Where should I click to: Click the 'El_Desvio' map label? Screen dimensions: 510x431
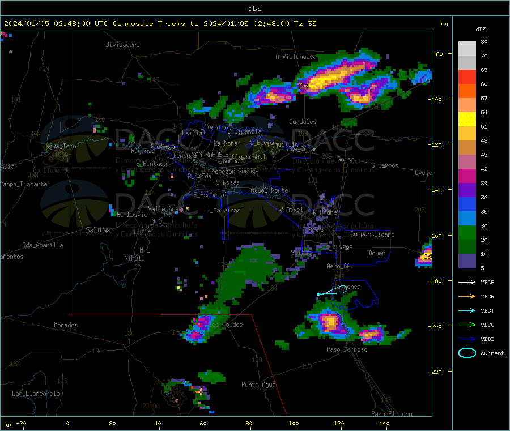[x=132, y=215]
